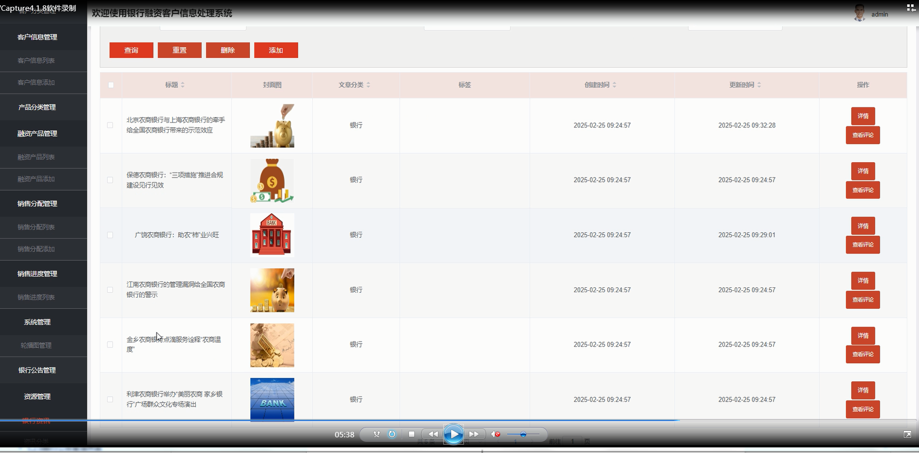Click the red bank building cover image

pyautogui.click(x=272, y=235)
